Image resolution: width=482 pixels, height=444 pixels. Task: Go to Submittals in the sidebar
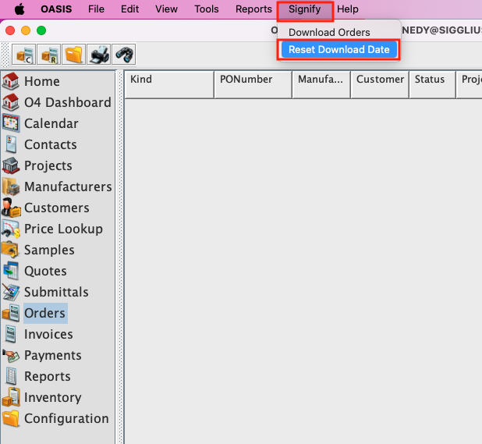[56, 292]
